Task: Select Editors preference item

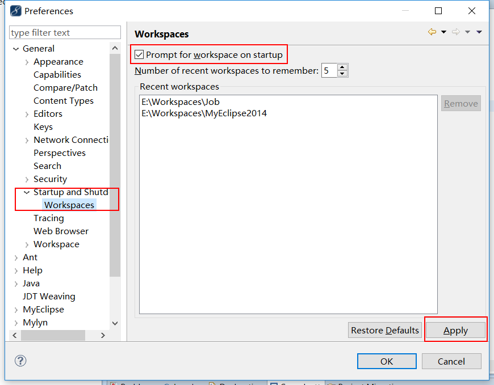Action: coord(48,113)
